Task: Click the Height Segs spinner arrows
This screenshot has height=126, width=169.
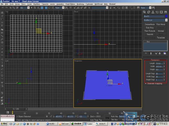Action: point(164,80)
